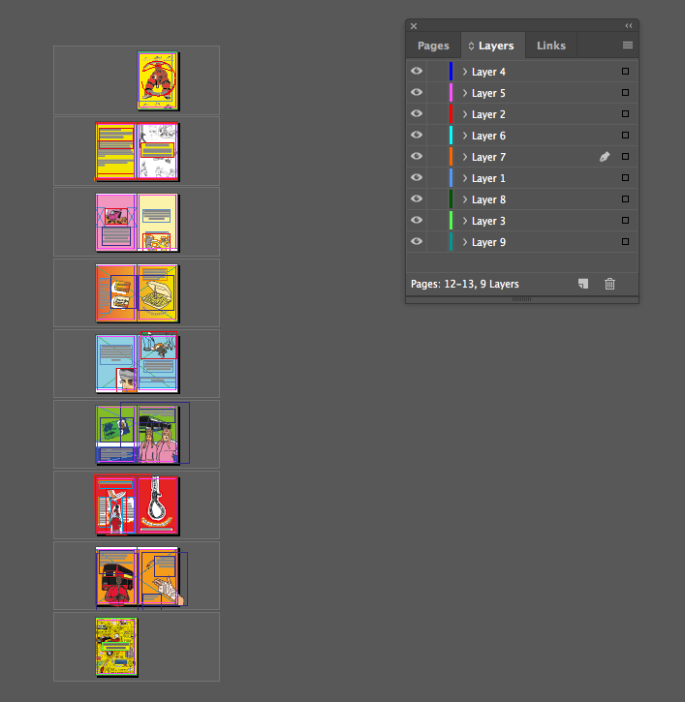Toggle visibility of Layer 1

(x=417, y=178)
